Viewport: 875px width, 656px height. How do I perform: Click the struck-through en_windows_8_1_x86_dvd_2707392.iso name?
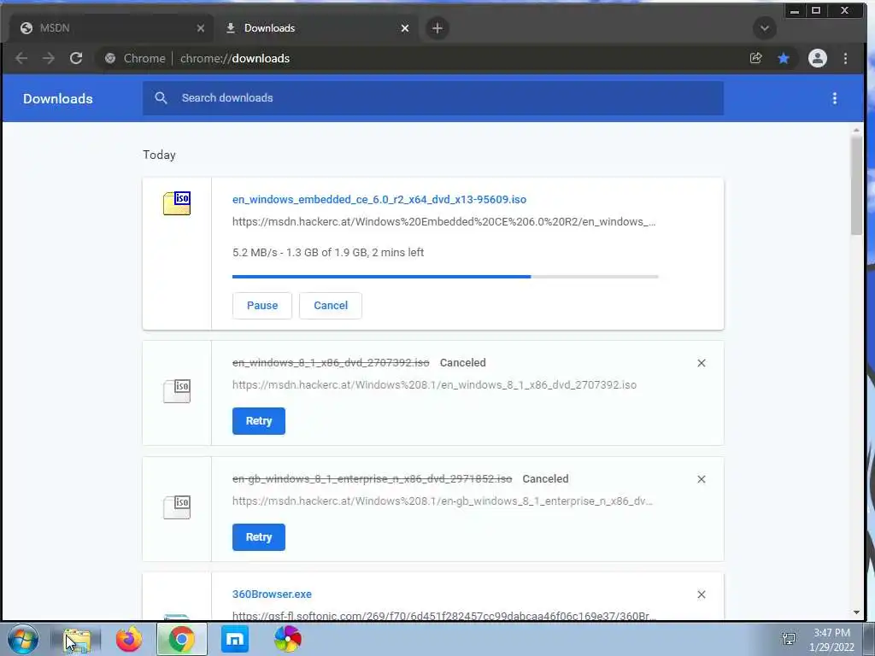click(x=331, y=362)
